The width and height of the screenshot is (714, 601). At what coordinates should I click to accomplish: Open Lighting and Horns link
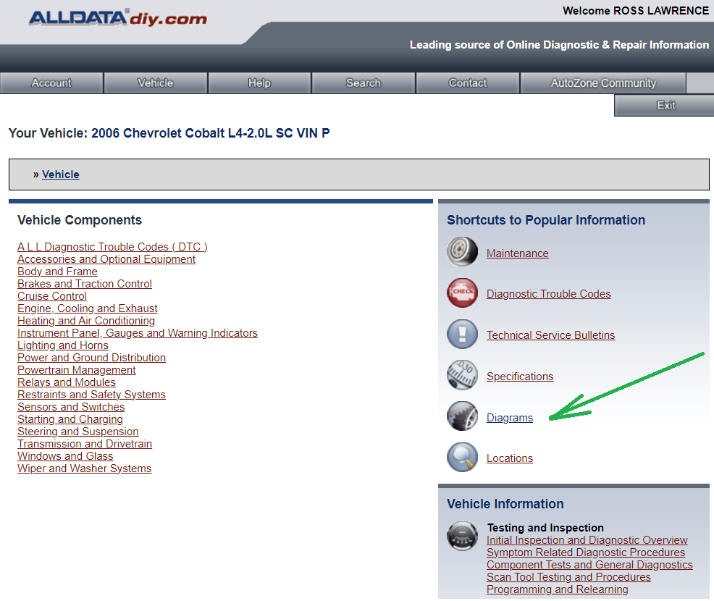pos(63,345)
